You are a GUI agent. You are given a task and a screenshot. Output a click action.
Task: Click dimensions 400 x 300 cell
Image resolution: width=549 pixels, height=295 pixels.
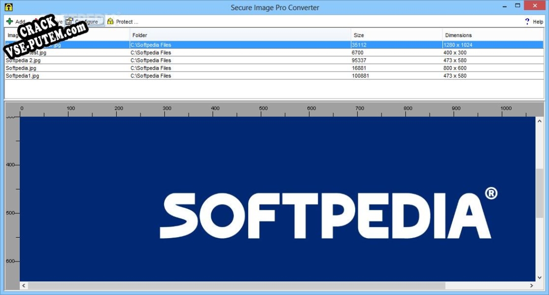pos(455,53)
